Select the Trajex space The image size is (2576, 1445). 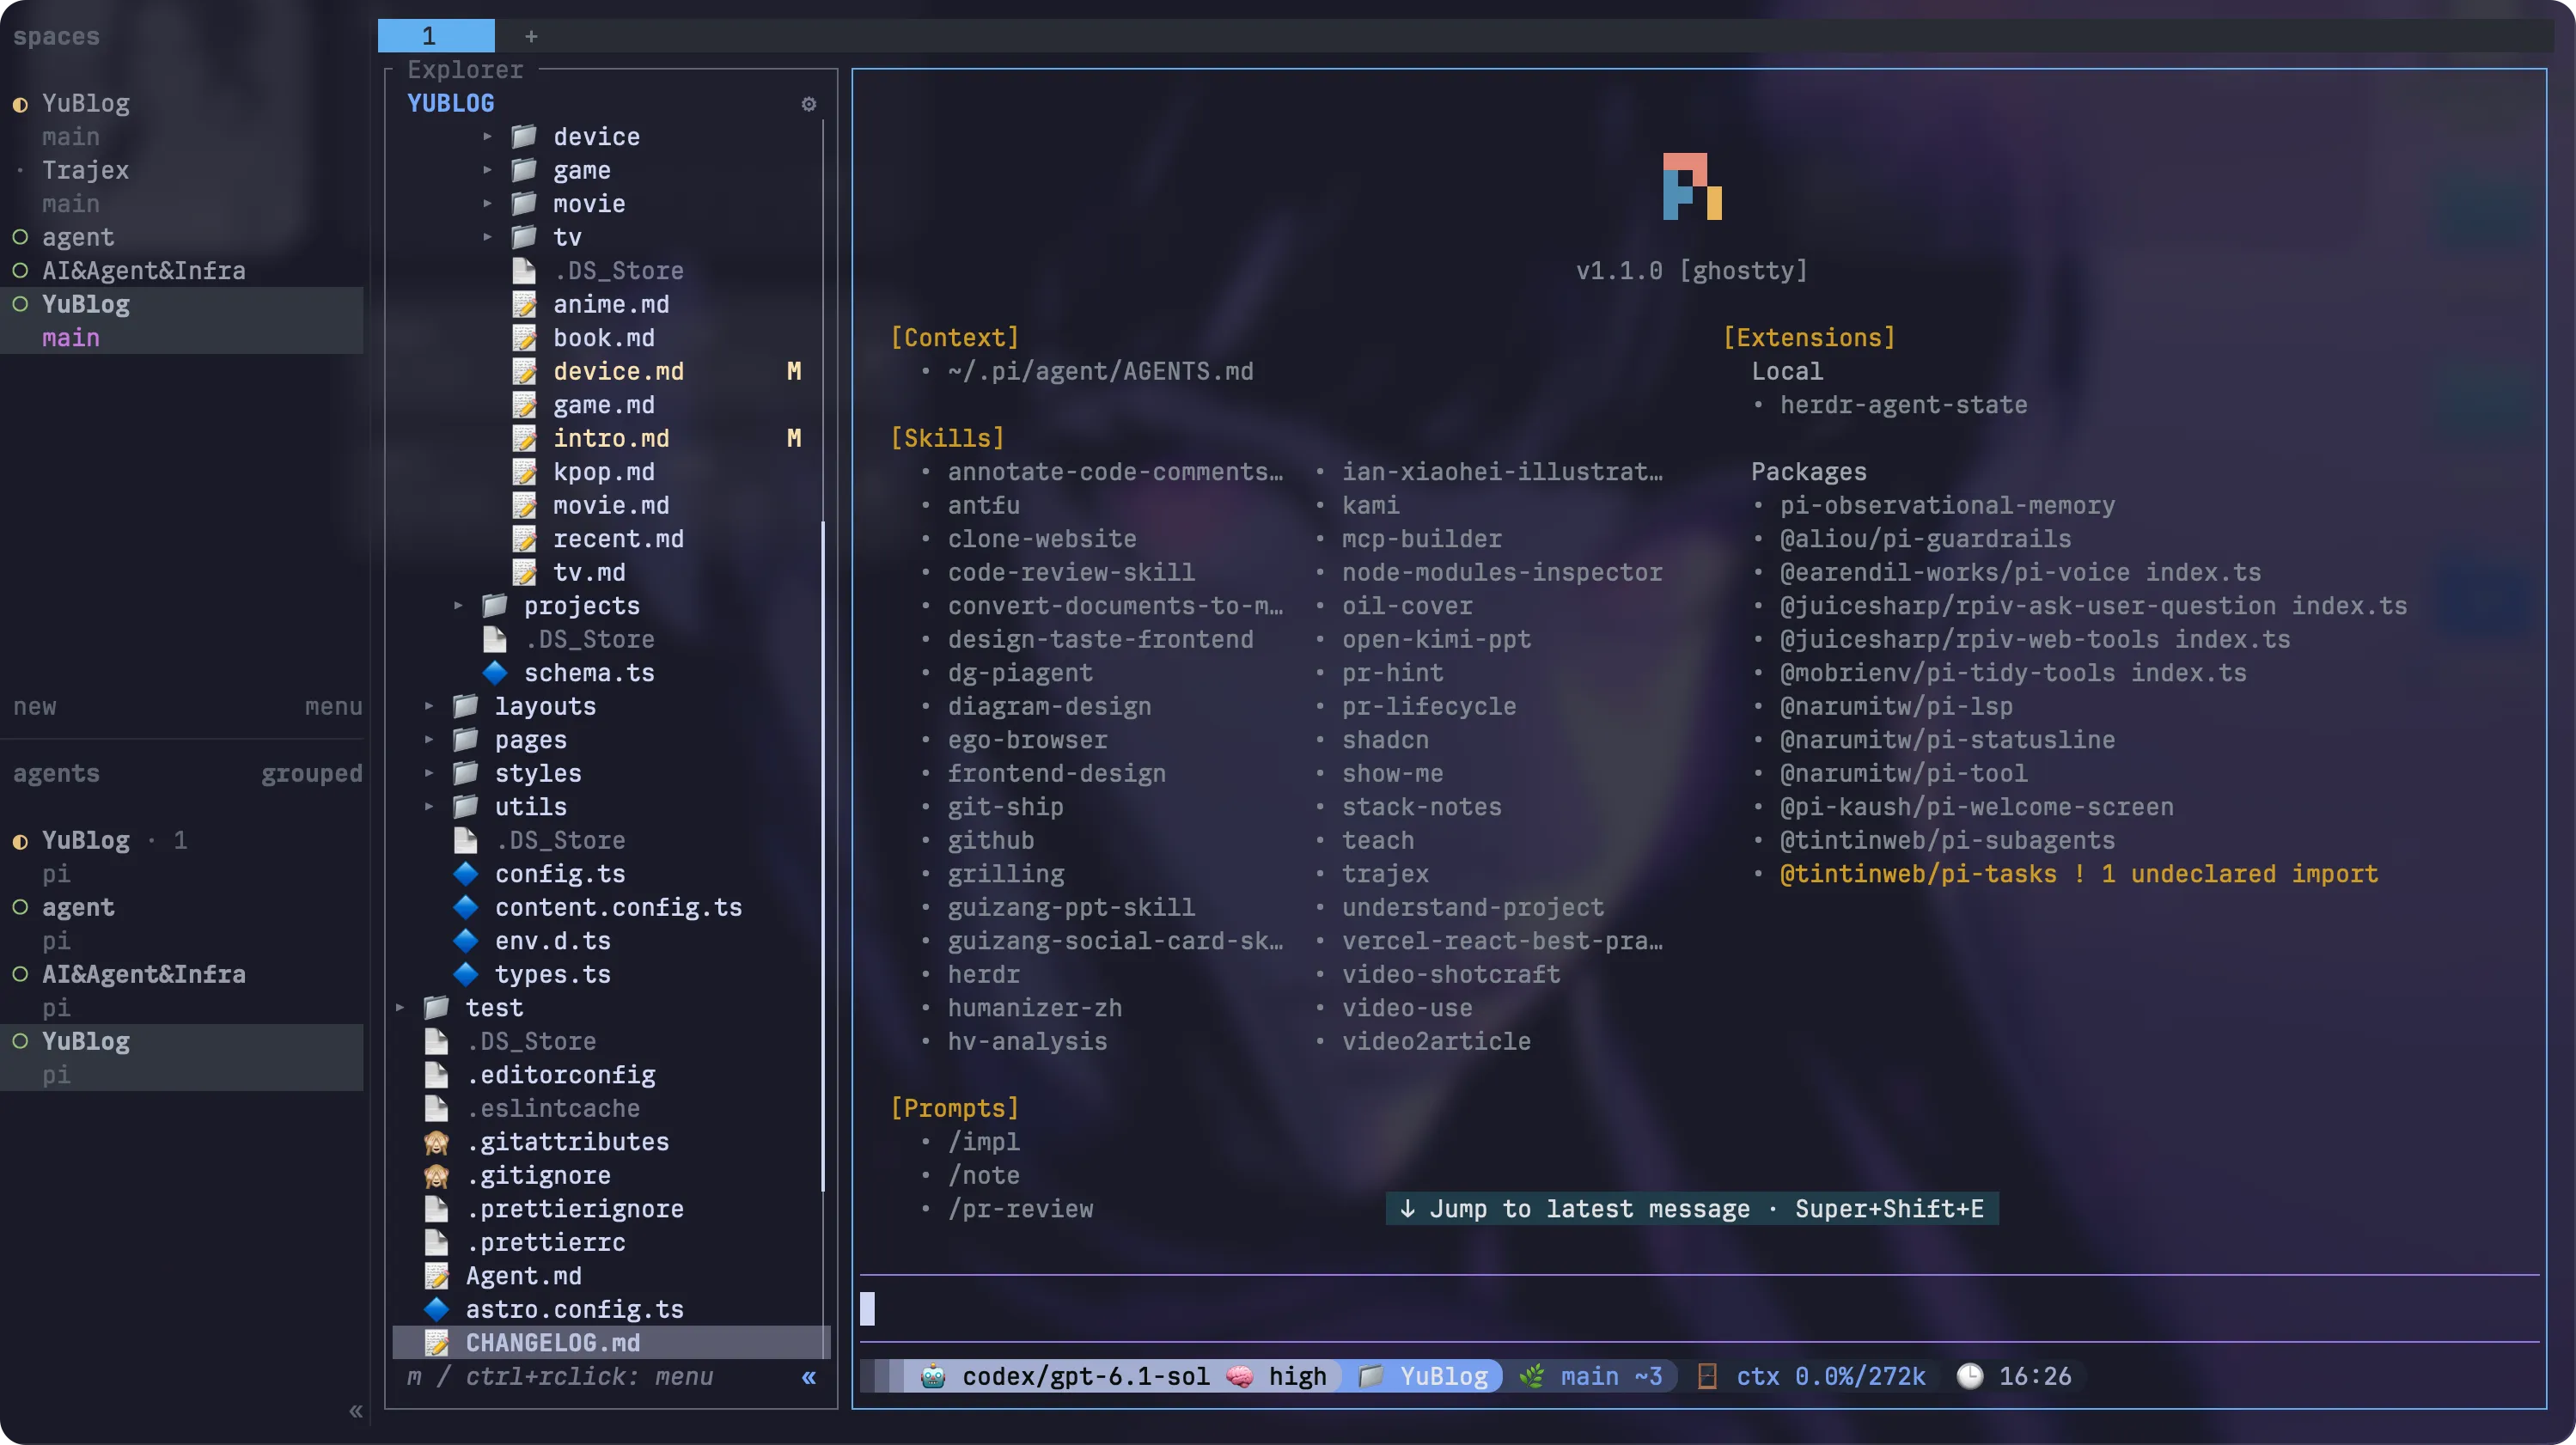click(85, 170)
